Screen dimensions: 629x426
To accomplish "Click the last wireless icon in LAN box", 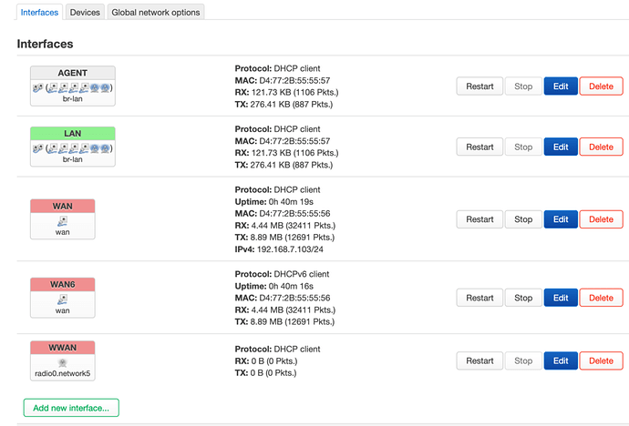I will [105, 148].
